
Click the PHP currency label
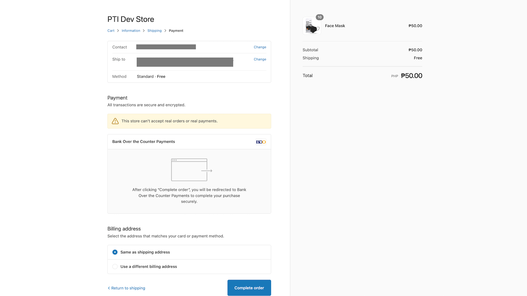click(x=395, y=76)
